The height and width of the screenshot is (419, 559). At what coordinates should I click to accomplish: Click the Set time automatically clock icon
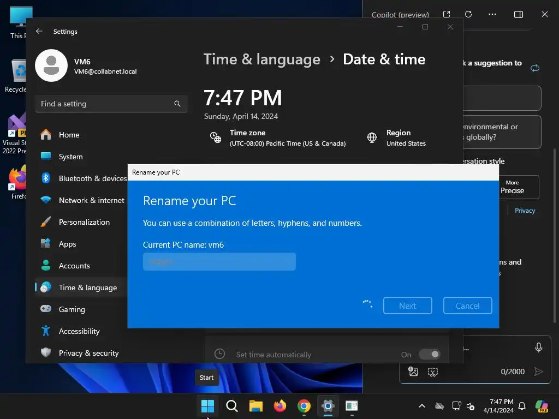[219, 354]
